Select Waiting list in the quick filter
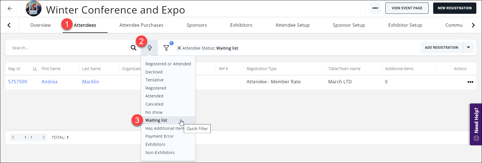Image resolution: width=482 pixels, height=163 pixels. [x=156, y=120]
